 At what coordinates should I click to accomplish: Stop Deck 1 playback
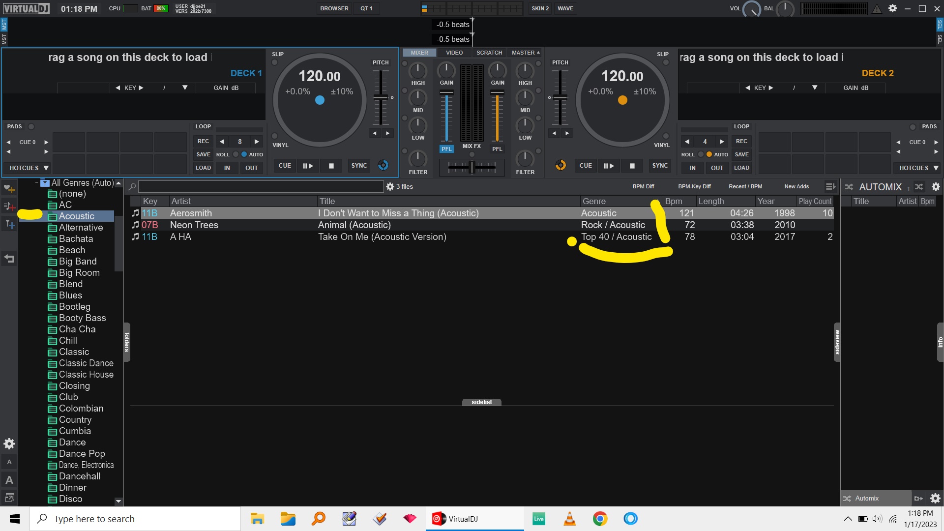click(x=331, y=166)
